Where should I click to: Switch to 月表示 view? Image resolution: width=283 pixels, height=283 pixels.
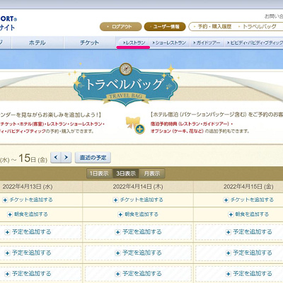point(152,173)
